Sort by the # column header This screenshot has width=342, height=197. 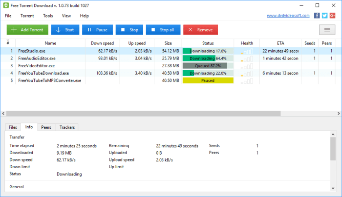pos(8,43)
